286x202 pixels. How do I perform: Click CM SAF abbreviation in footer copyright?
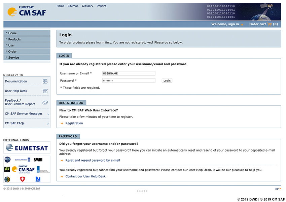pyautogui.click(x=36, y=189)
